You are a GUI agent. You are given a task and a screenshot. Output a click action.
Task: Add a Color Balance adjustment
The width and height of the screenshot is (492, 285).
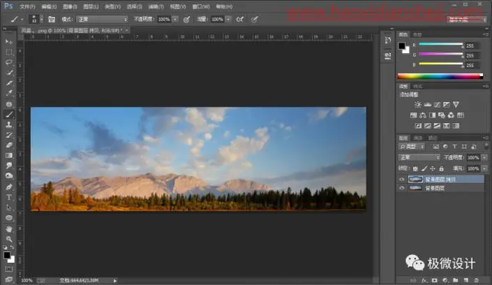click(423, 115)
